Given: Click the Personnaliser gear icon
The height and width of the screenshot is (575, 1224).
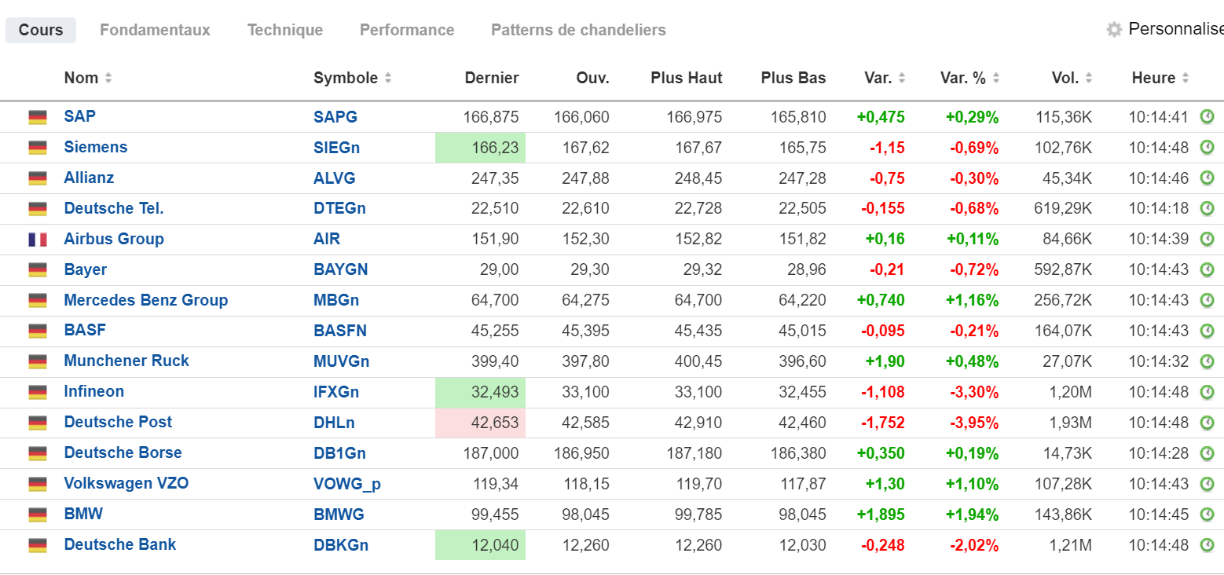Looking at the screenshot, I should coord(1114,30).
